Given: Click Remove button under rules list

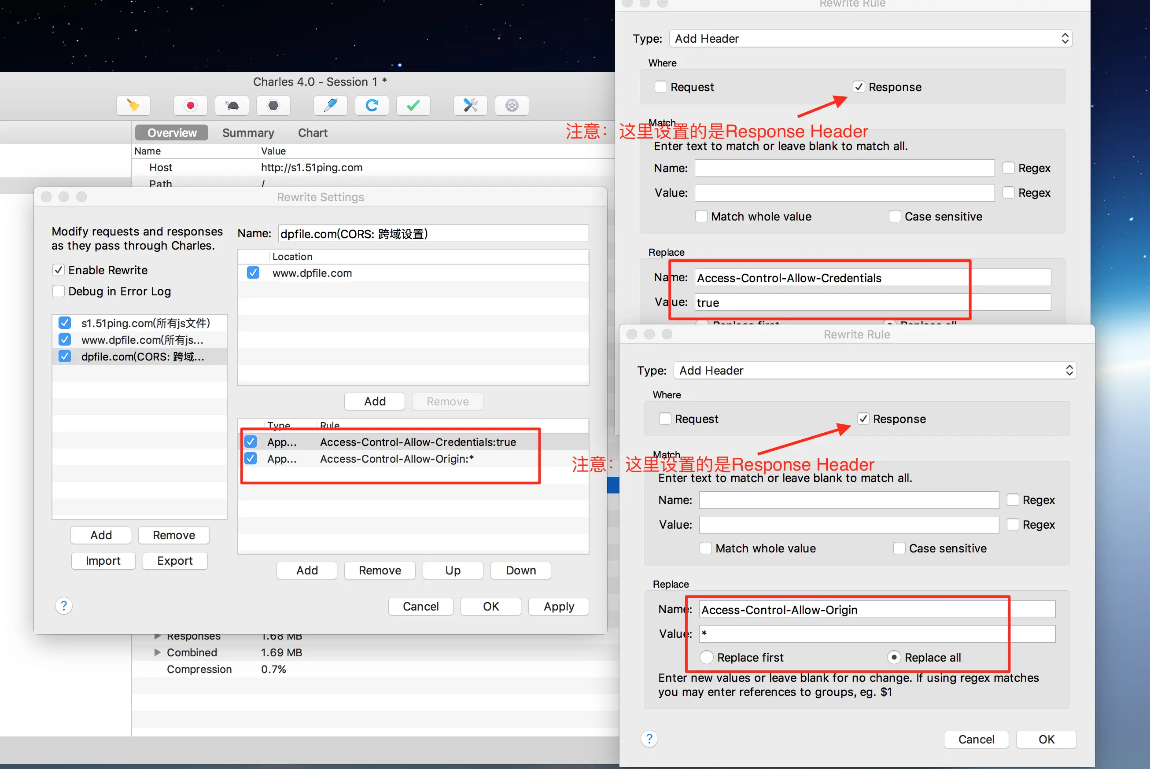Looking at the screenshot, I should tap(380, 570).
